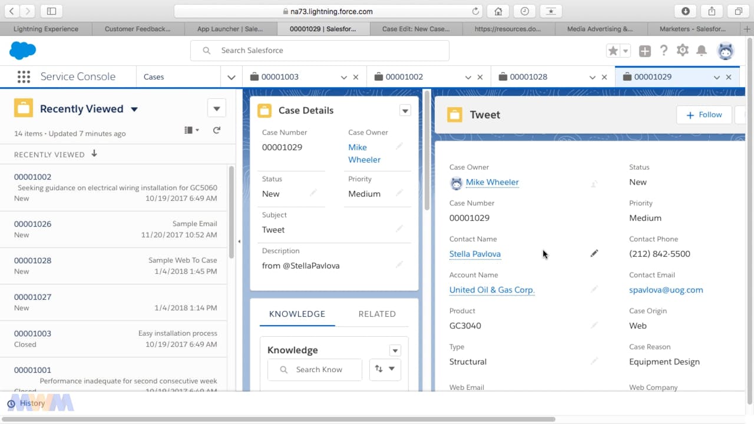The width and height of the screenshot is (754, 424).
Task: View the notifications bell
Action: point(702,51)
